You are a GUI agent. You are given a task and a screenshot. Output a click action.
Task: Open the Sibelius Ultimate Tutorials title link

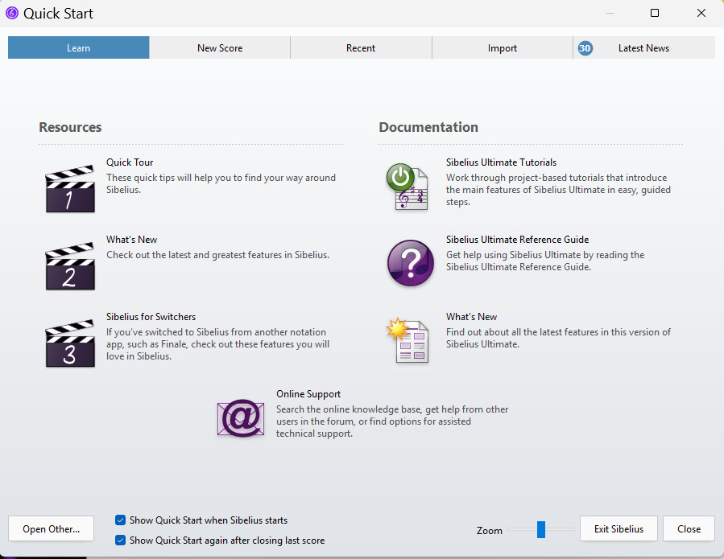[x=501, y=162]
